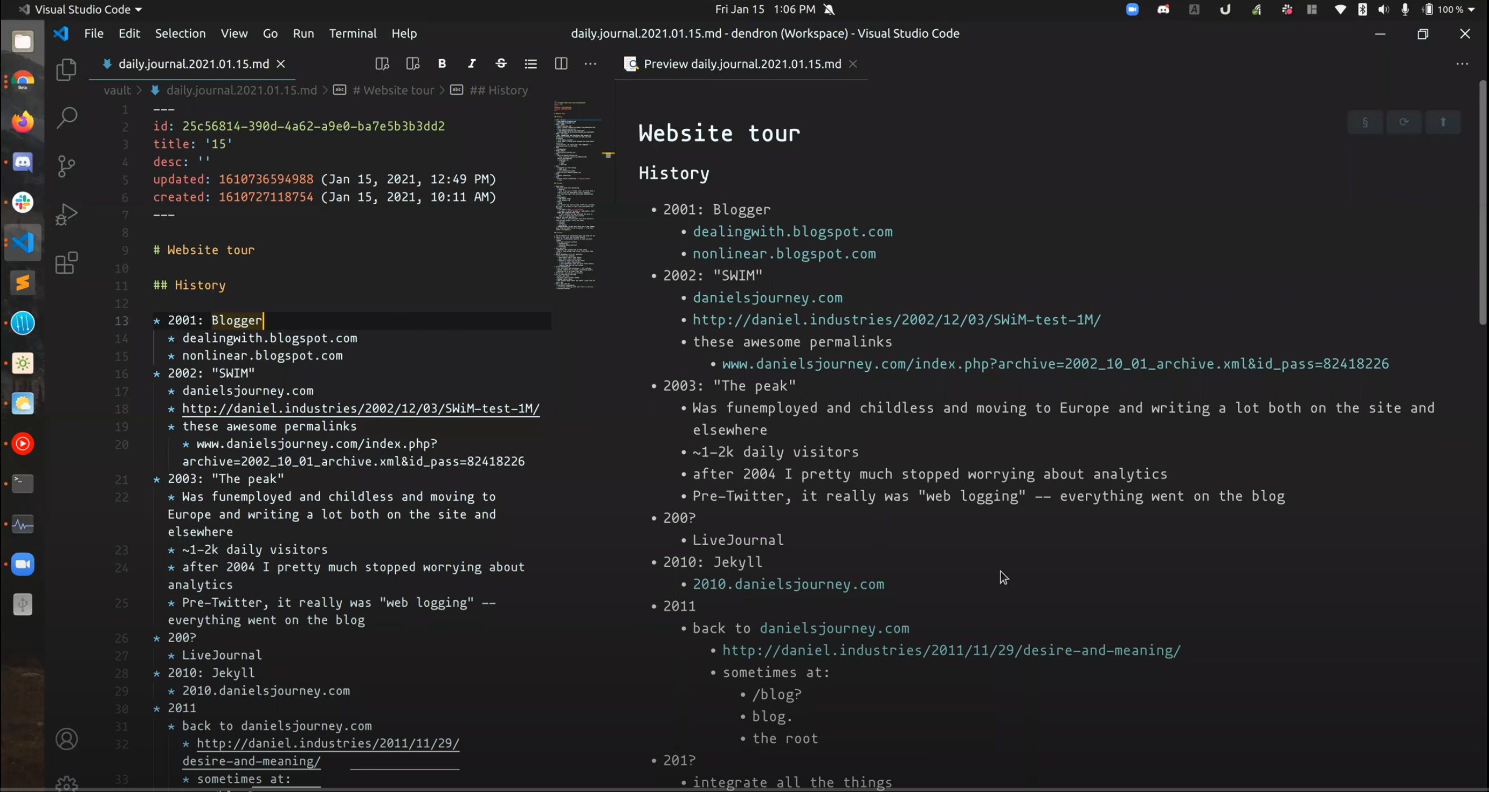Viewport: 1489px width, 792px height.
Task: Select the Preview daily.journal.2021.01.15.md tab
Action: pos(742,64)
